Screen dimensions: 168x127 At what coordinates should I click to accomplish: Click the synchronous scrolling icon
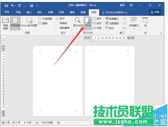click(124, 23)
